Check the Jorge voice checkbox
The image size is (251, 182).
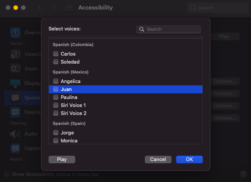(x=56, y=133)
